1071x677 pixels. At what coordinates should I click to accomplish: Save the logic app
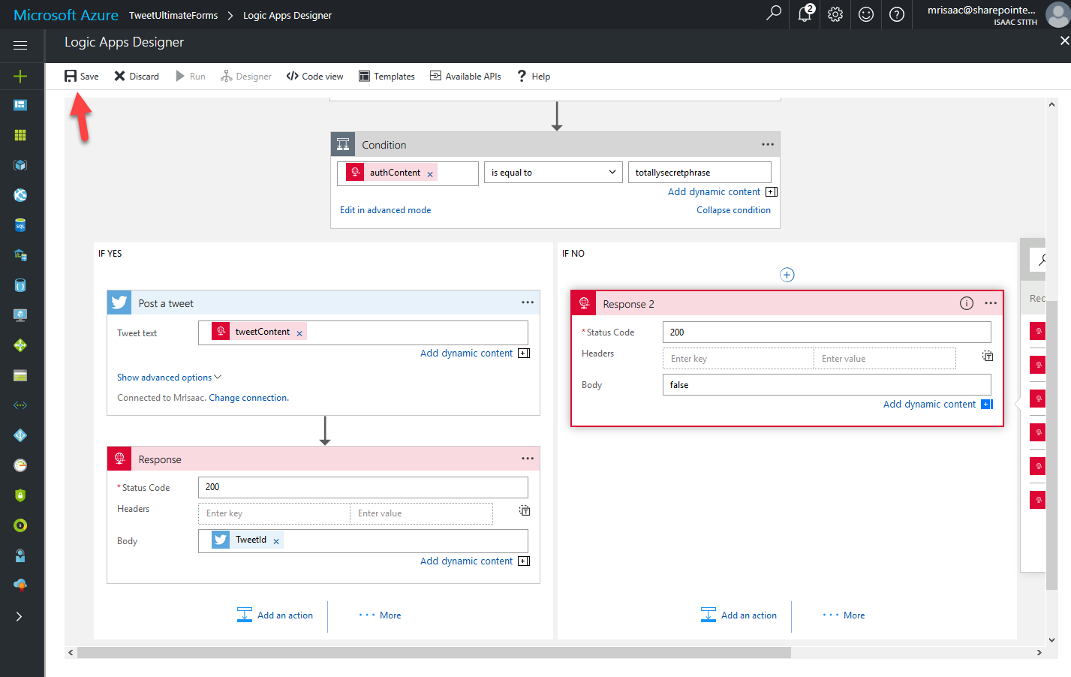[x=81, y=76]
